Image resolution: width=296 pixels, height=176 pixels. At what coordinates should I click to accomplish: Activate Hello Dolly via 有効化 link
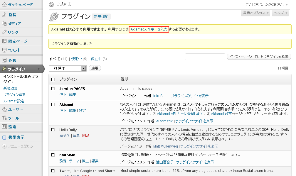pos(65,136)
